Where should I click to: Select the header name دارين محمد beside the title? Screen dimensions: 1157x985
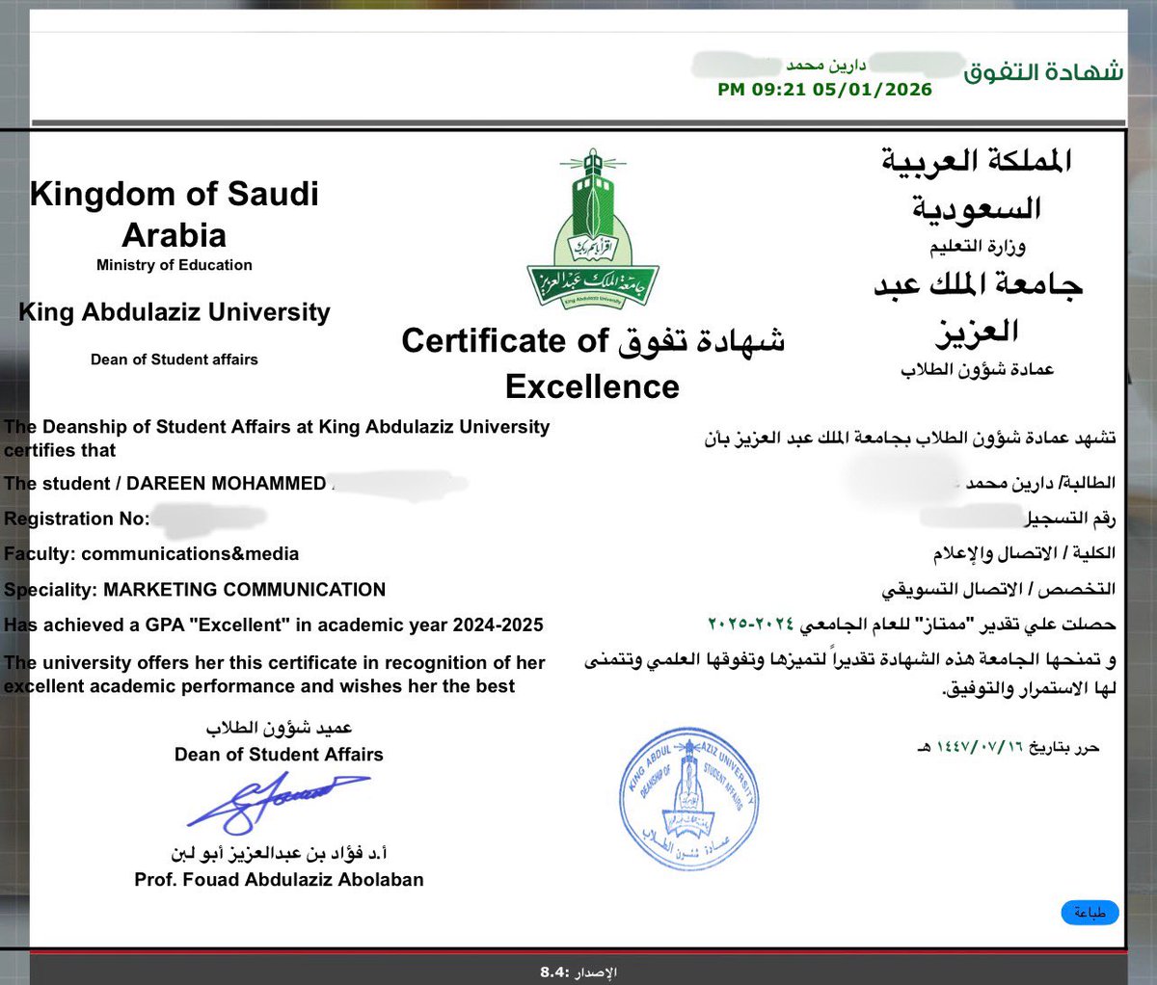click(825, 65)
